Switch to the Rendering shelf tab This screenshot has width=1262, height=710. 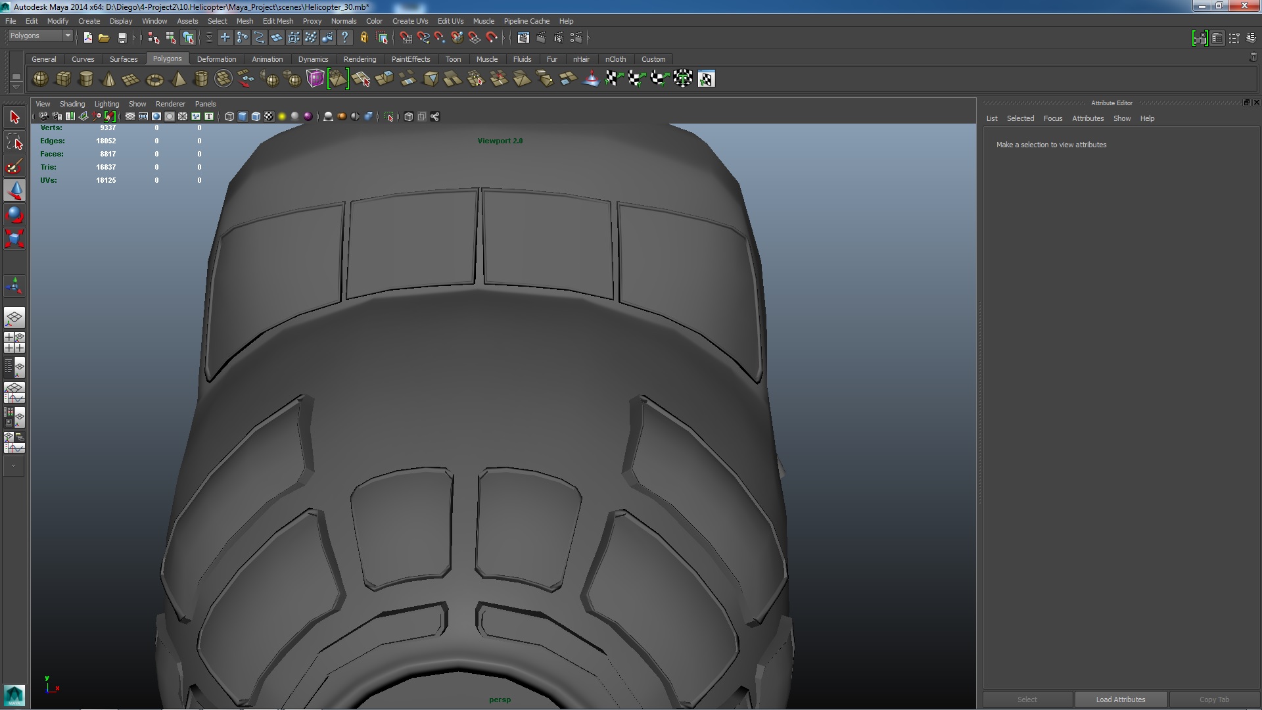(x=360, y=59)
